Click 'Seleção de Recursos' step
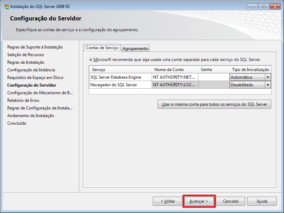The image size is (284, 213). (26, 55)
